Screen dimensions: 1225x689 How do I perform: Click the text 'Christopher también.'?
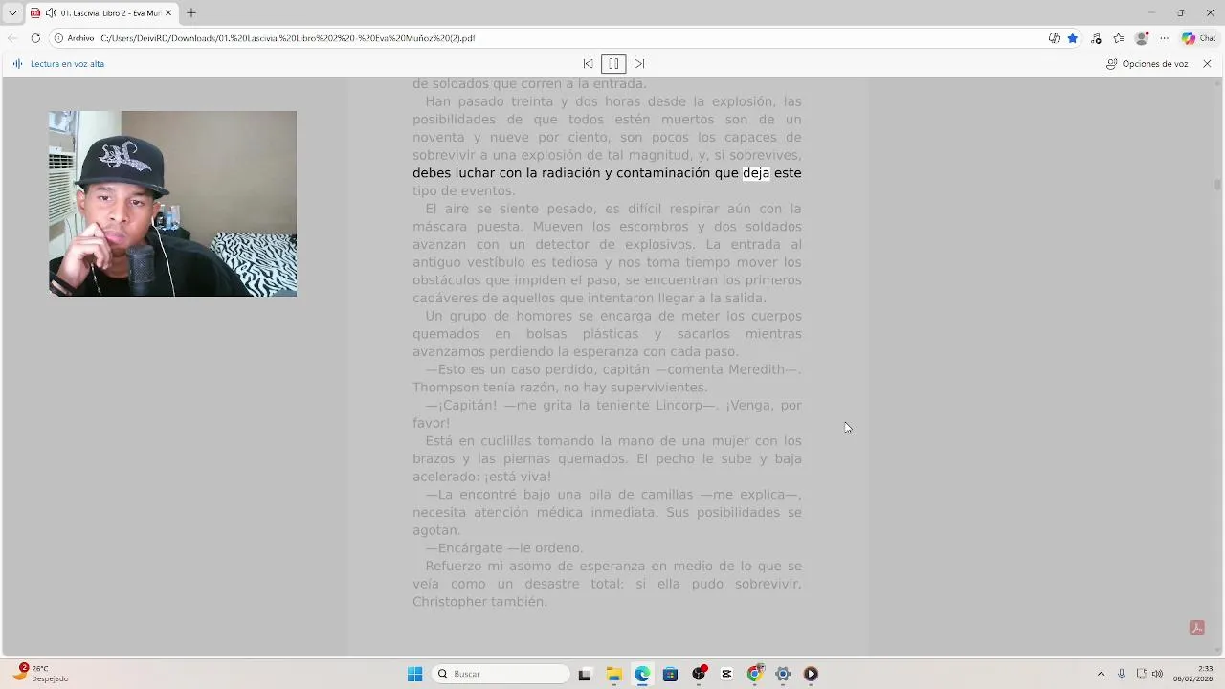[479, 602]
